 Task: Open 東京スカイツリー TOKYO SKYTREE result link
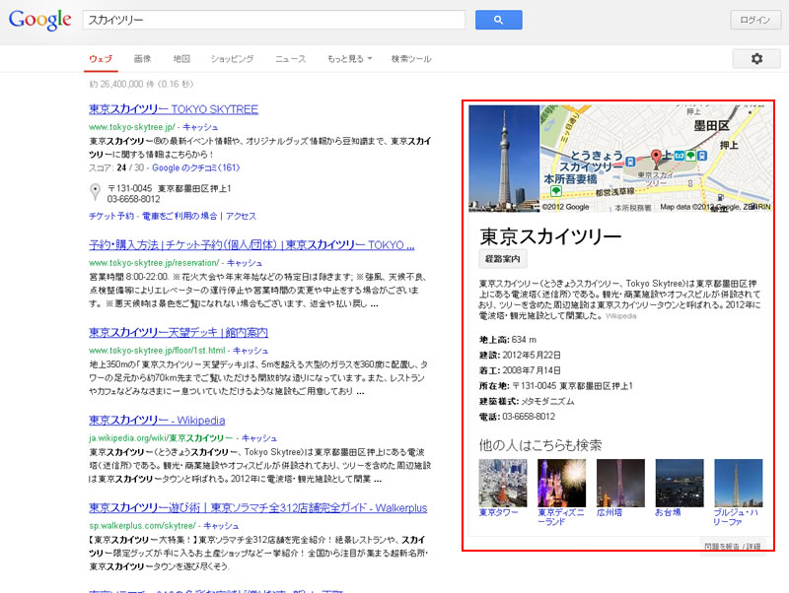click(x=173, y=110)
